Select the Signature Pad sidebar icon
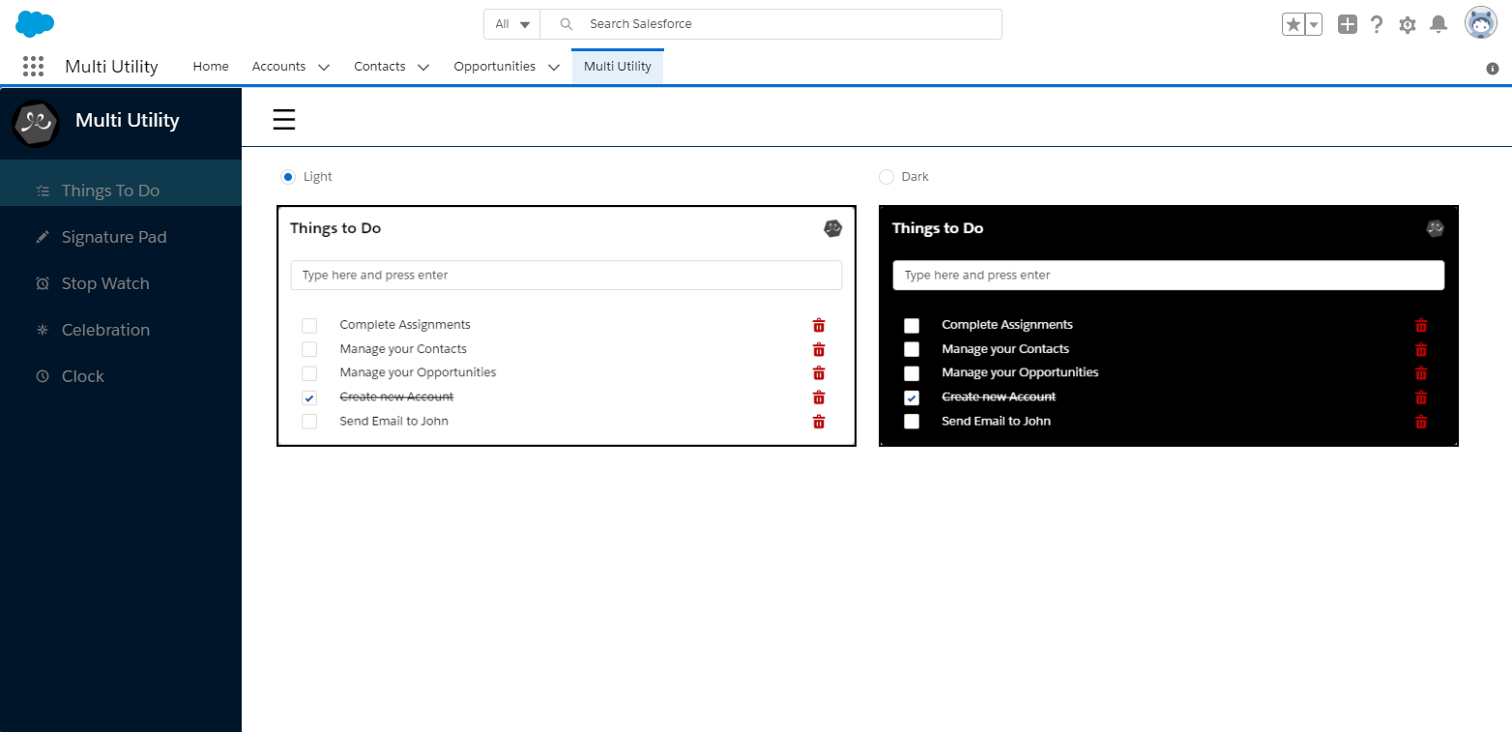 (x=43, y=236)
